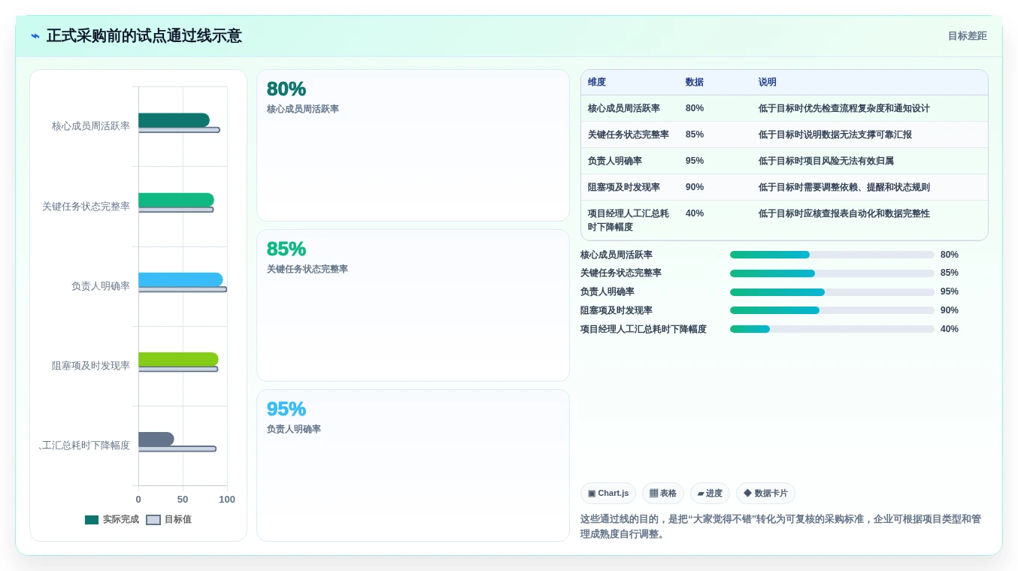
Task: Click the 85% data card value
Action: click(286, 249)
